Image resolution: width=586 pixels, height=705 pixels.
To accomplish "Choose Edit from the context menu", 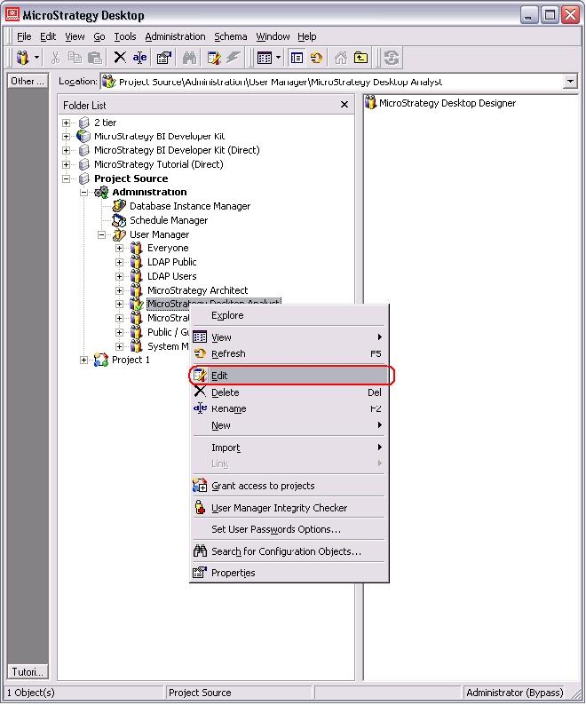I will point(219,376).
